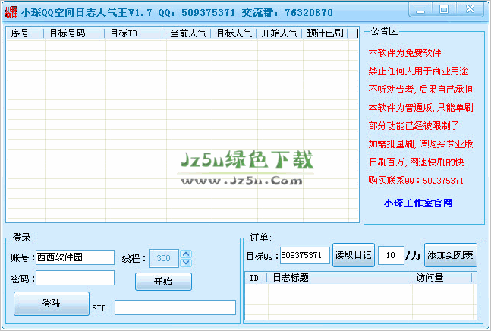This screenshot has height=331, width=491.
Task: Focus the SID input field
Action: [175, 307]
